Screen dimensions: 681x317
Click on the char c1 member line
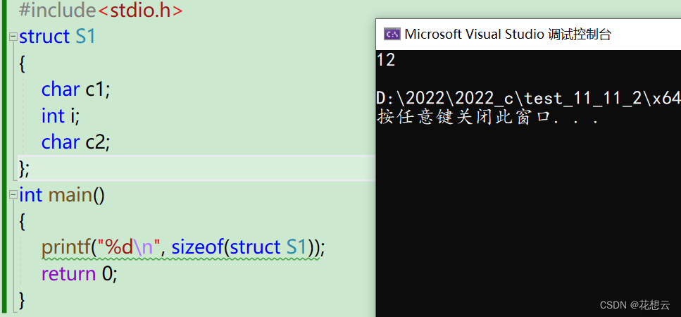coord(76,89)
